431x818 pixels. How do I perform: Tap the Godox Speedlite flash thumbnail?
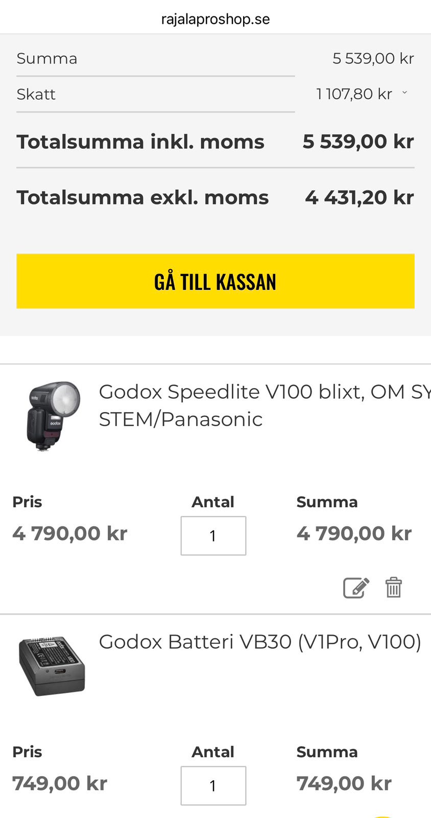pos(53,415)
